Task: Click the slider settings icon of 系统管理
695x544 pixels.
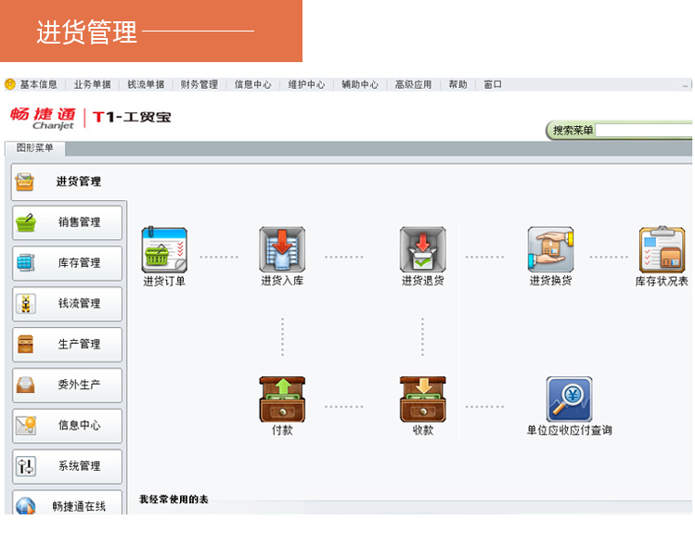Action: 26,466
